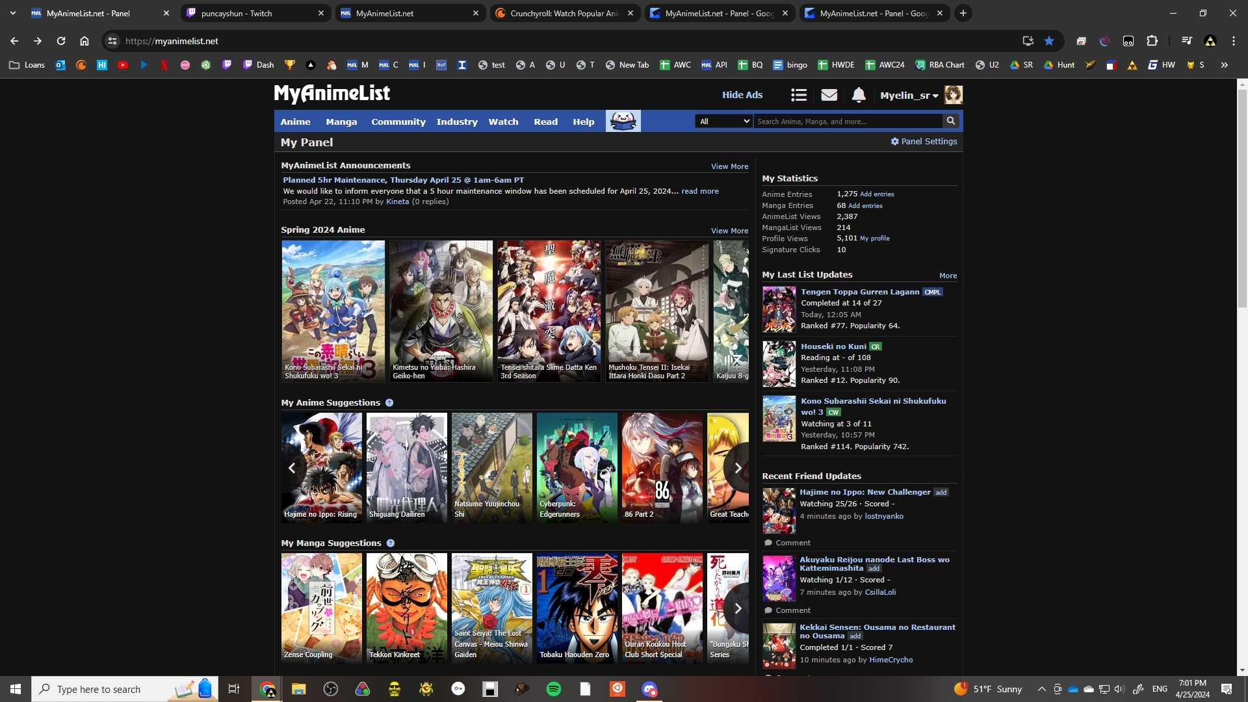Click the notifications bell icon
This screenshot has height=702, width=1248.
tap(859, 95)
